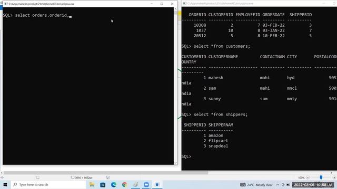Click shipper name amazon
The image size is (337, 189).
pyautogui.click(x=216, y=135)
